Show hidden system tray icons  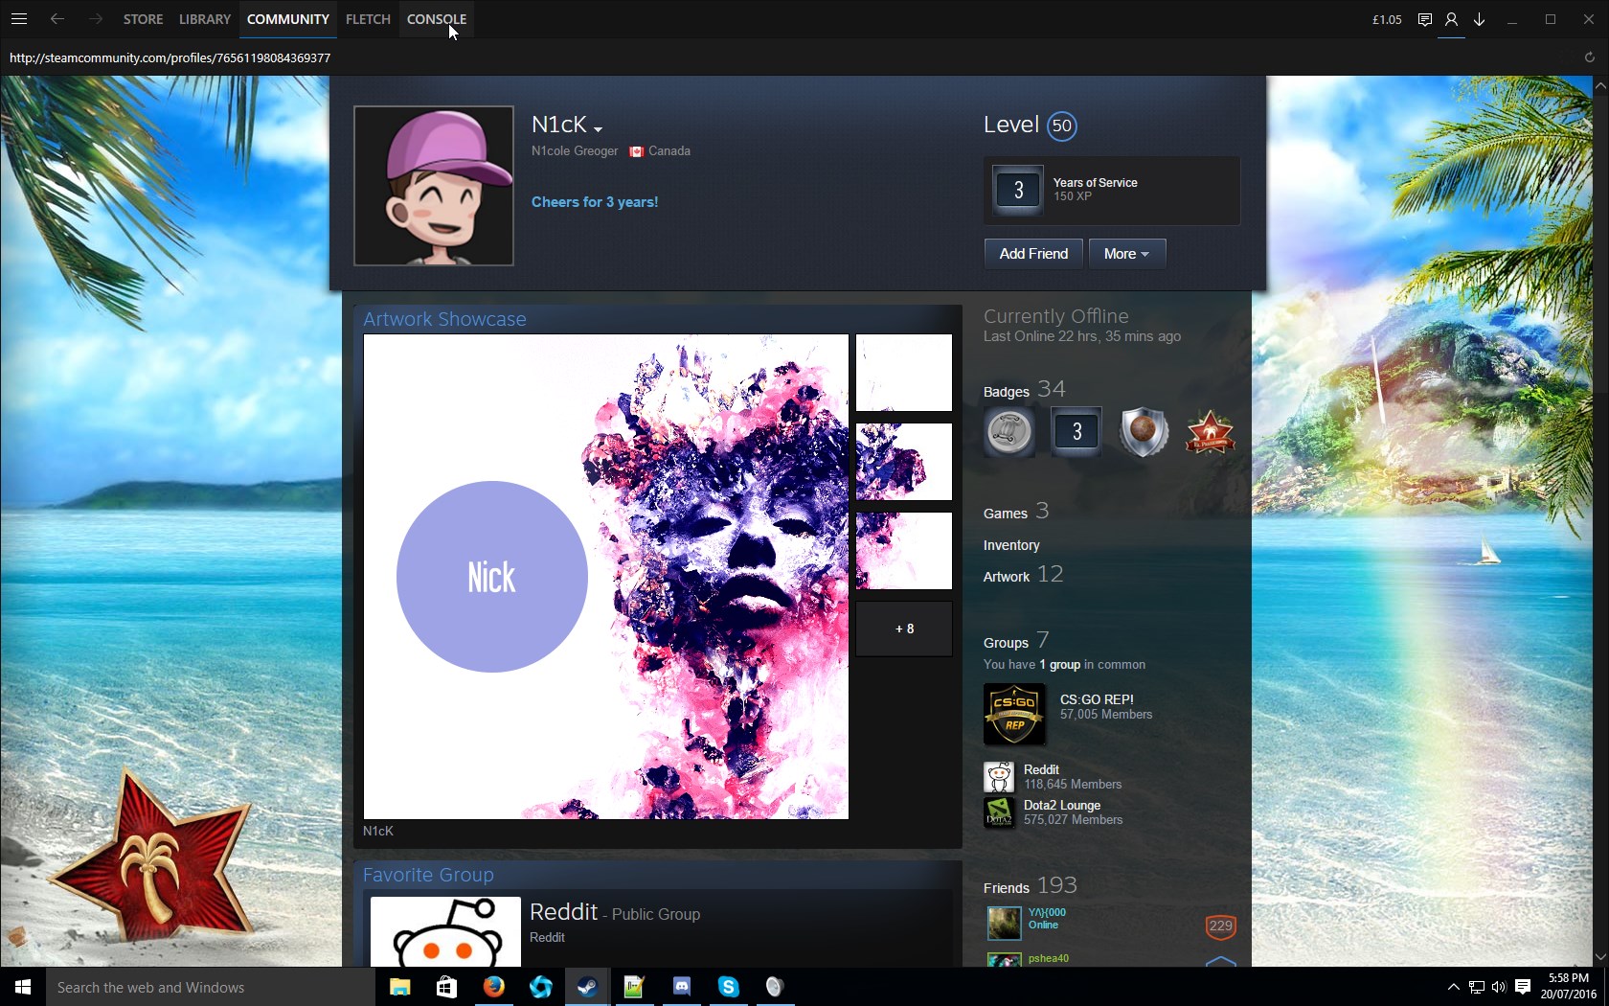1453,987
